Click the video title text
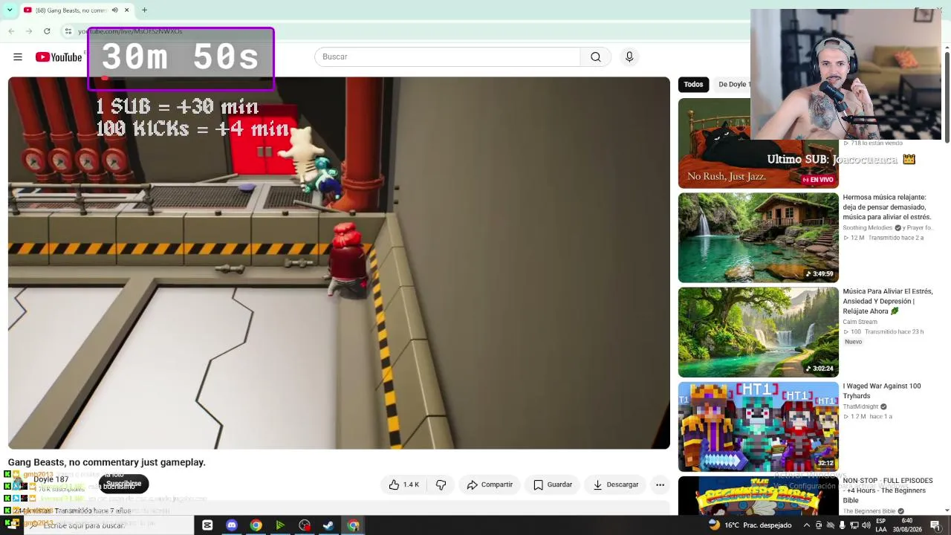Screen dimensions: 951x535 click(x=106, y=462)
